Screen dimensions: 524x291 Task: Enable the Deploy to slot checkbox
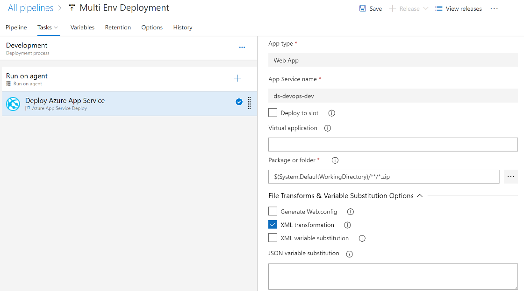coord(273,113)
